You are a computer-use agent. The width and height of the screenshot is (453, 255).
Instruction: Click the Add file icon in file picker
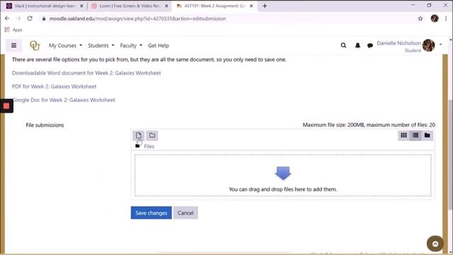coord(139,135)
